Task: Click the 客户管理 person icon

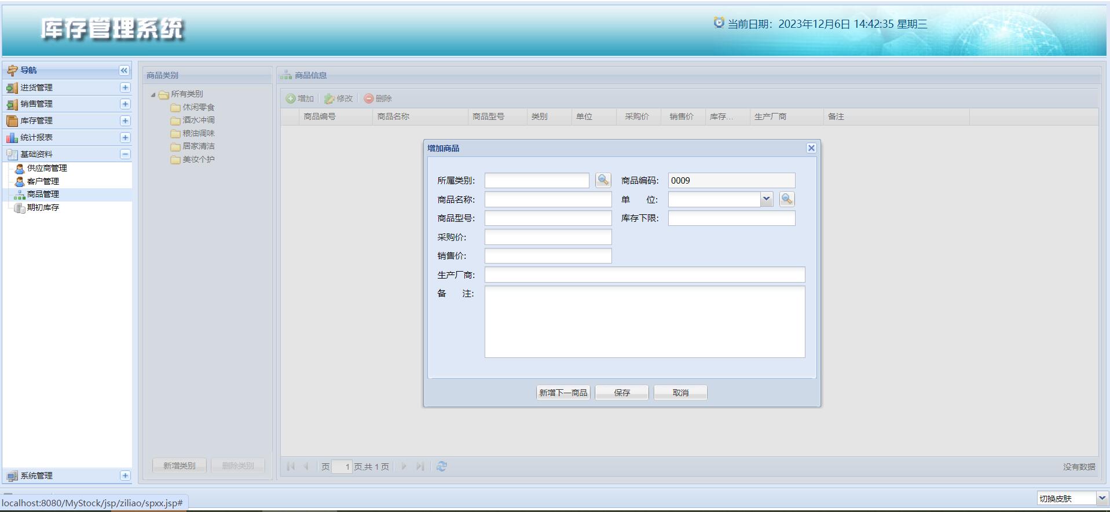Action: coord(19,181)
